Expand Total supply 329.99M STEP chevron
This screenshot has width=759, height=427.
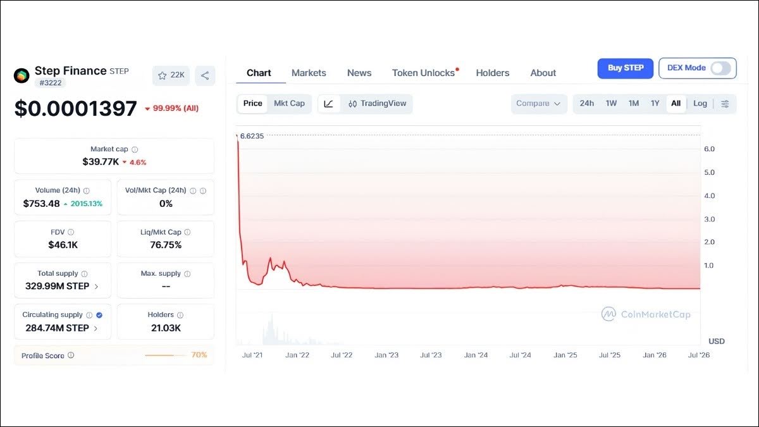[96, 287]
